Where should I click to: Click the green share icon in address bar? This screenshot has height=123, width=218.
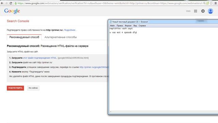pyautogui.click(x=207, y=3)
